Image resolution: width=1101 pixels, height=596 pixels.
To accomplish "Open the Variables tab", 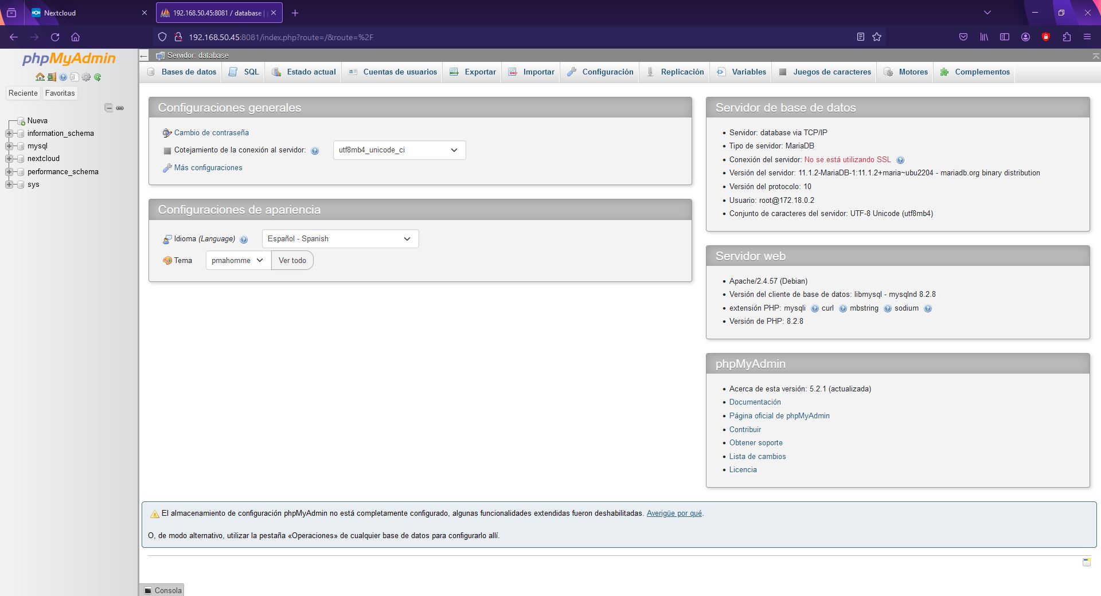I will (741, 72).
